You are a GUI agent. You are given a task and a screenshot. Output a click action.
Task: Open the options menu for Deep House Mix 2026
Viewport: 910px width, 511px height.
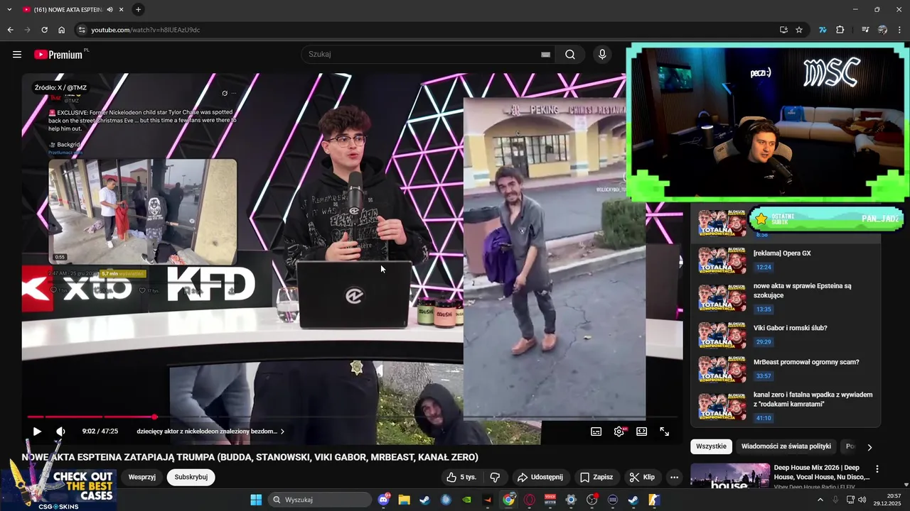[x=877, y=469]
